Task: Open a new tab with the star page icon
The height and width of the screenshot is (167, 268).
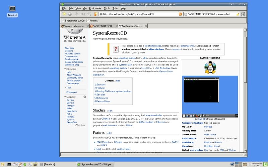Action: click(64, 14)
